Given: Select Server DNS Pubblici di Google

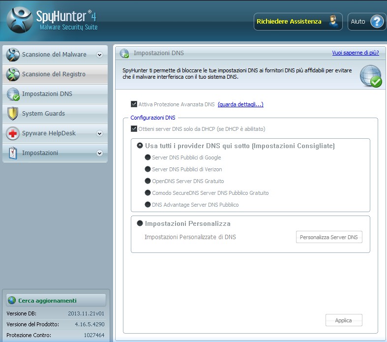Looking at the screenshot, I should click(148, 157).
